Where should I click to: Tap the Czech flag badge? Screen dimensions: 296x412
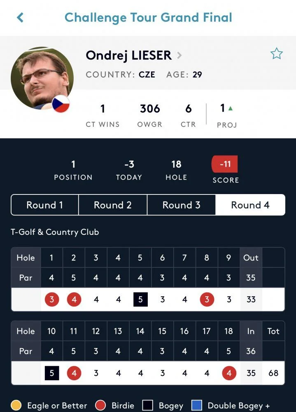61,104
